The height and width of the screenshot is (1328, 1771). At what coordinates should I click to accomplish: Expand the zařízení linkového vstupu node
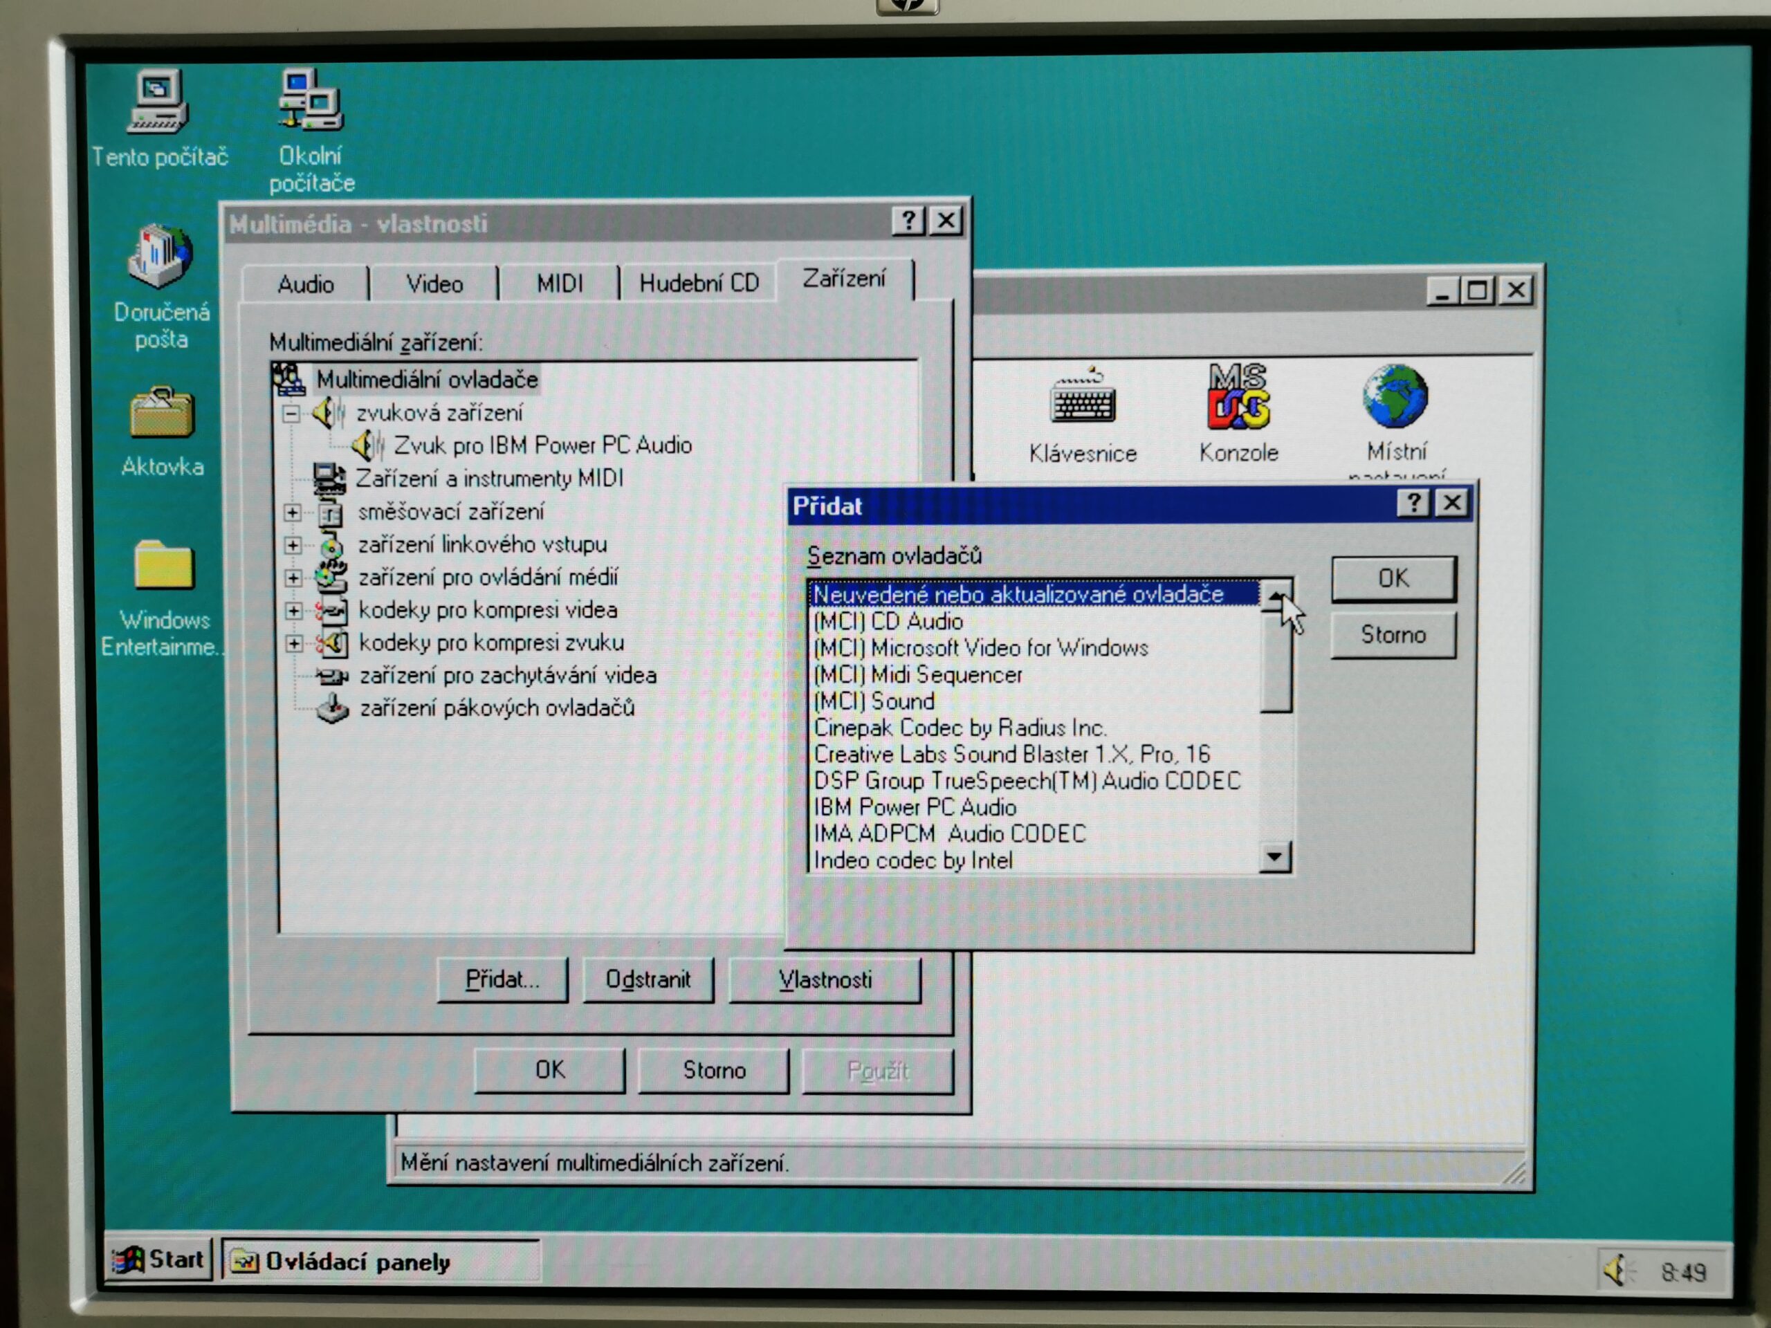[292, 545]
